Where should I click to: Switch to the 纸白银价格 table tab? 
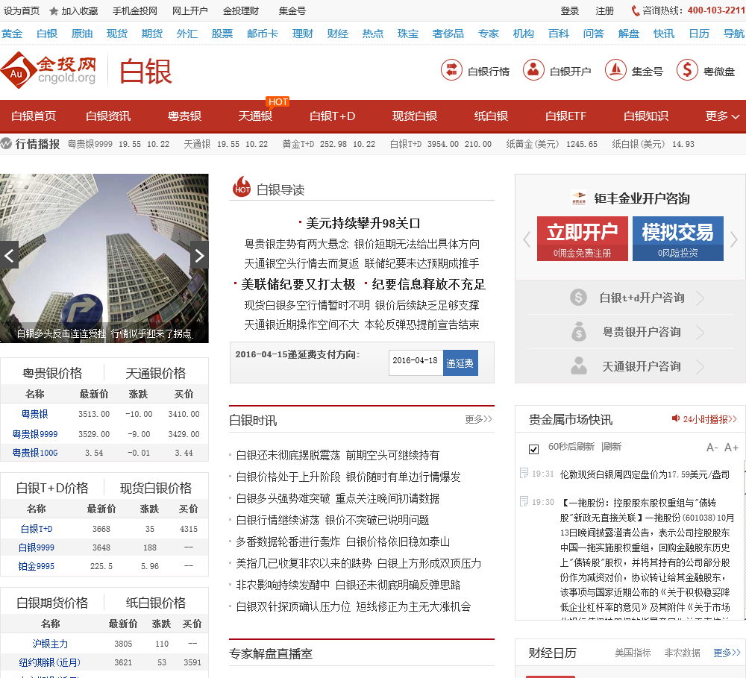coord(156,603)
